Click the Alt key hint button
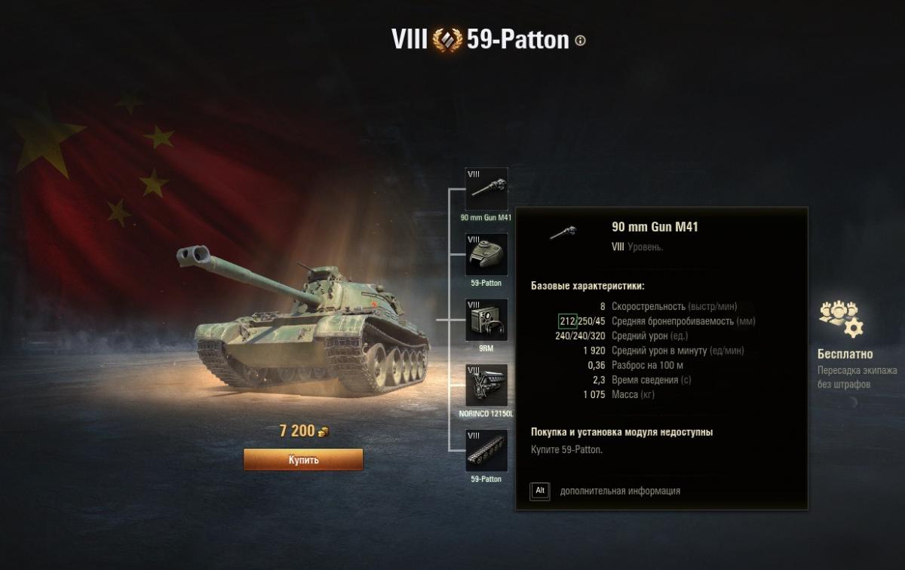The height and width of the screenshot is (570, 905). (540, 491)
